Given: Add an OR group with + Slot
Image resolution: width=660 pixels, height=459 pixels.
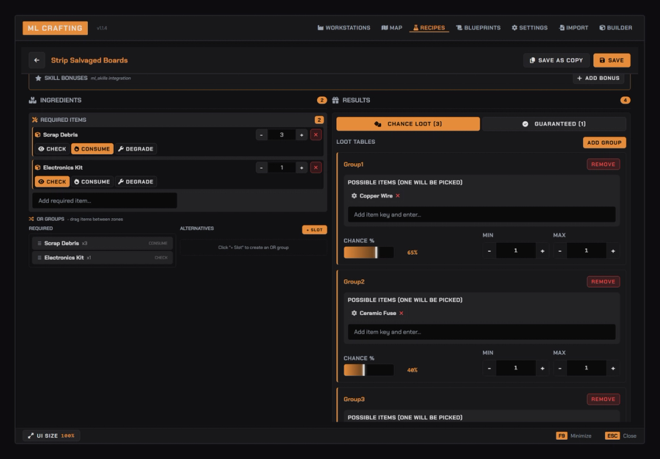Looking at the screenshot, I should [314, 230].
